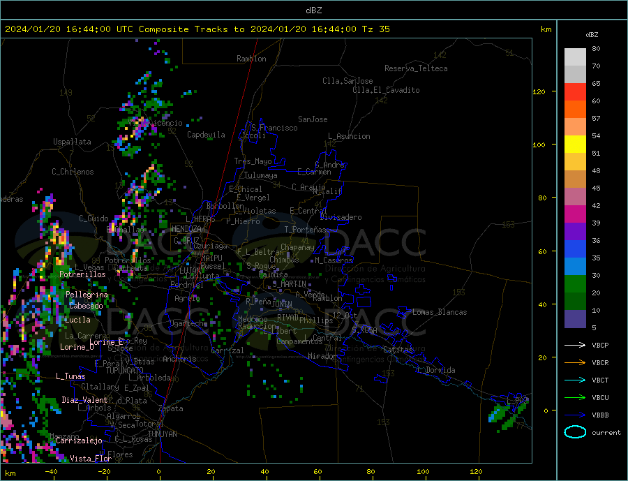Click the '5' value at scale bottom
This screenshot has width=628, height=481.
594,328
